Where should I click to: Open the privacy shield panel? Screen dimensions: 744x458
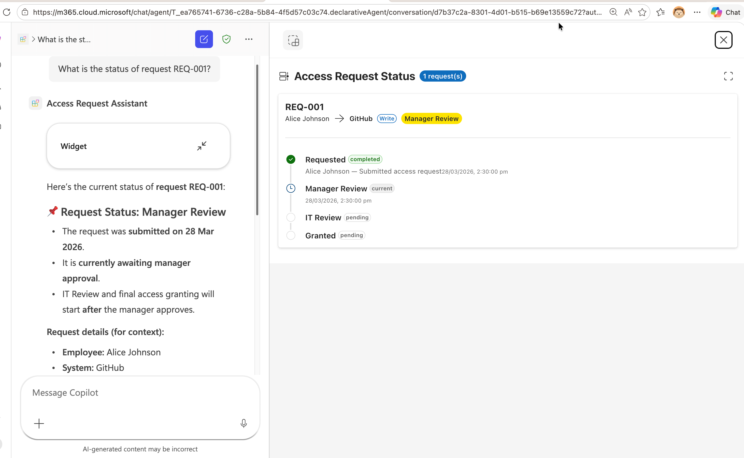point(226,39)
